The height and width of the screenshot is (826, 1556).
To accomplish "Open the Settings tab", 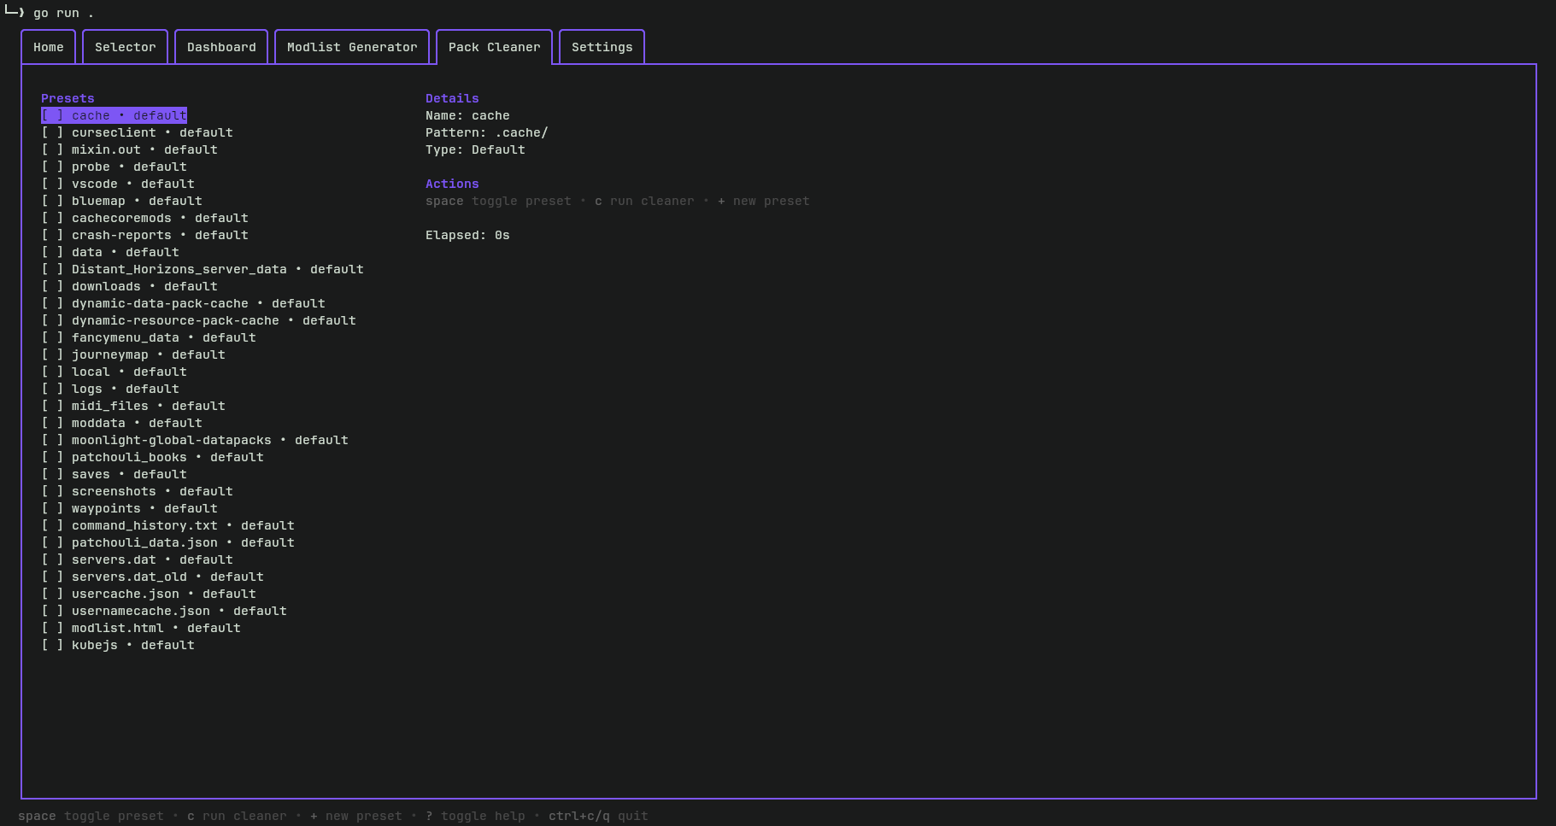I will [x=602, y=47].
